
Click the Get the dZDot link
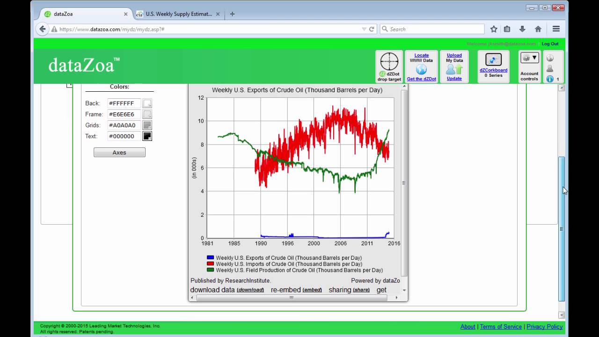click(421, 79)
